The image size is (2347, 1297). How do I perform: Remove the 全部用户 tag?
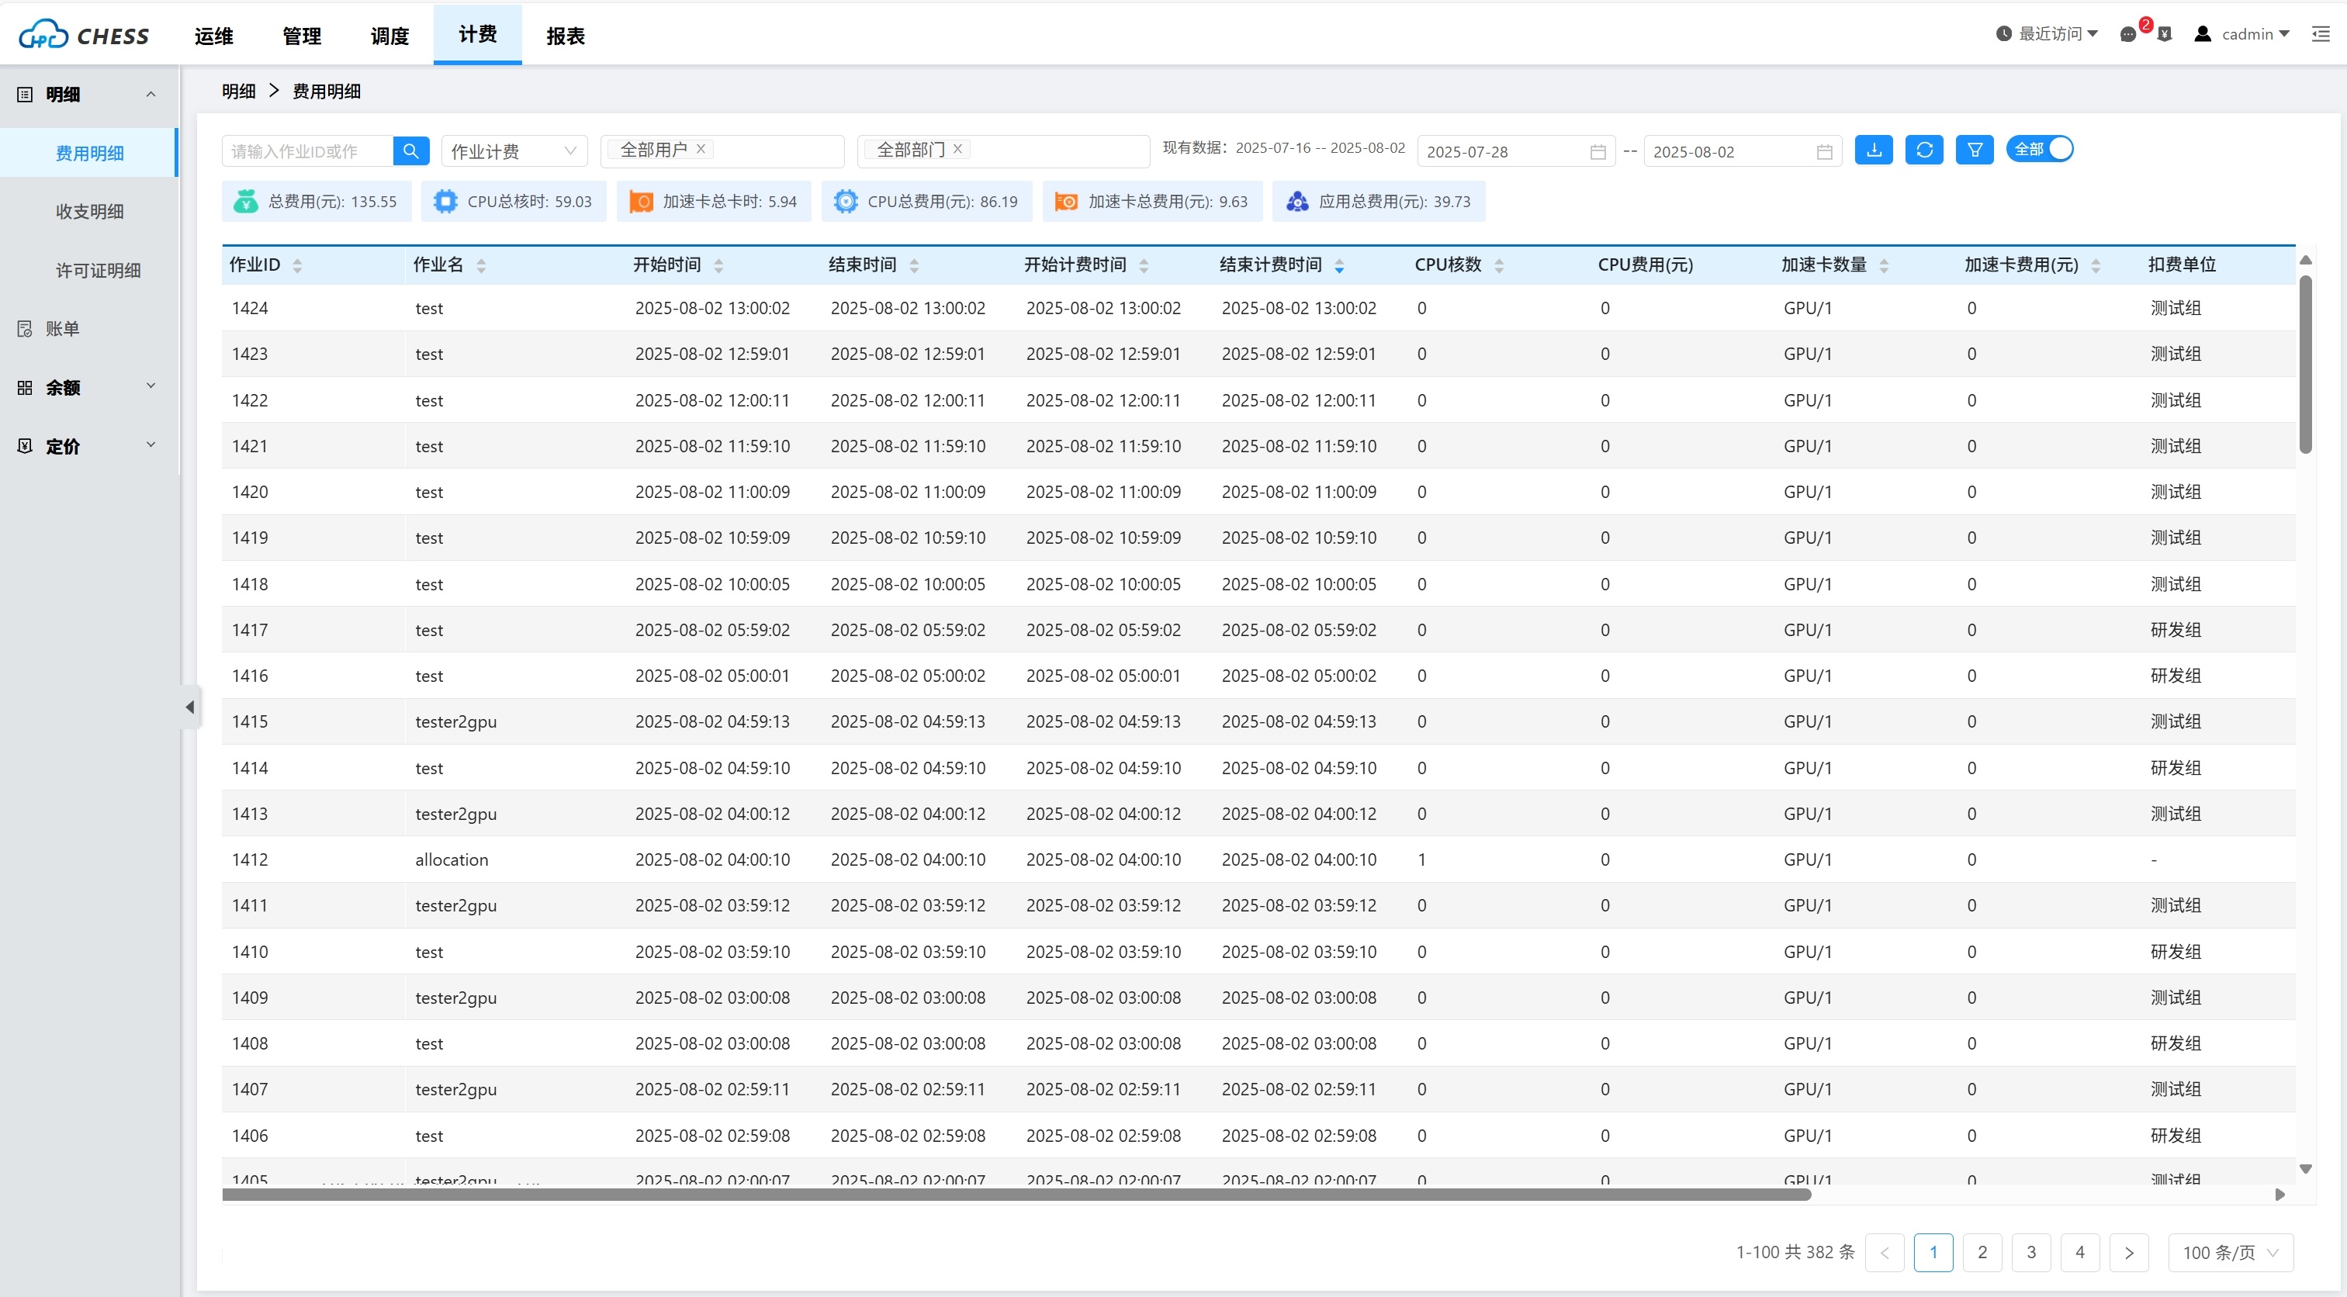click(701, 148)
